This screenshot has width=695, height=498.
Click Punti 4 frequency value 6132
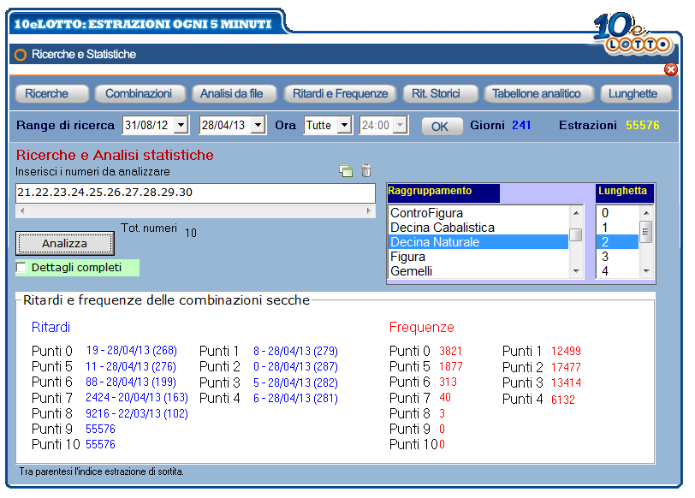pyautogui.click(x=563, y=400)
